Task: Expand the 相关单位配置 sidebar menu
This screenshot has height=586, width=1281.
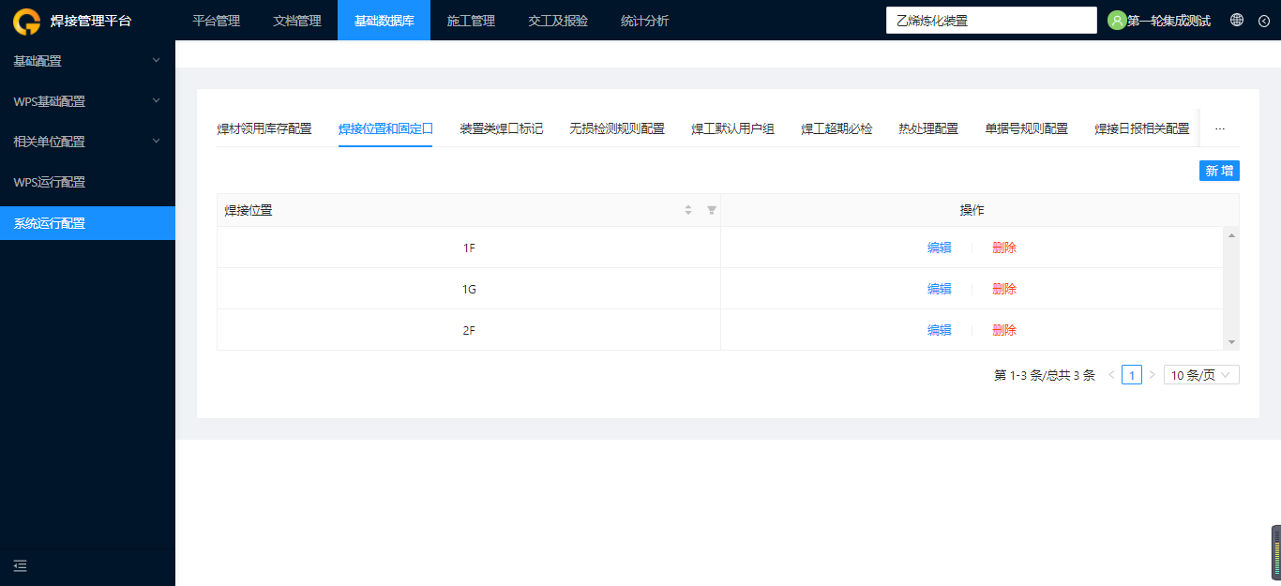Action: 87,142
